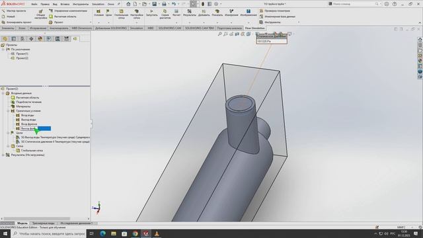
Task: Open the Окно menu
Action: coord(110,5)
